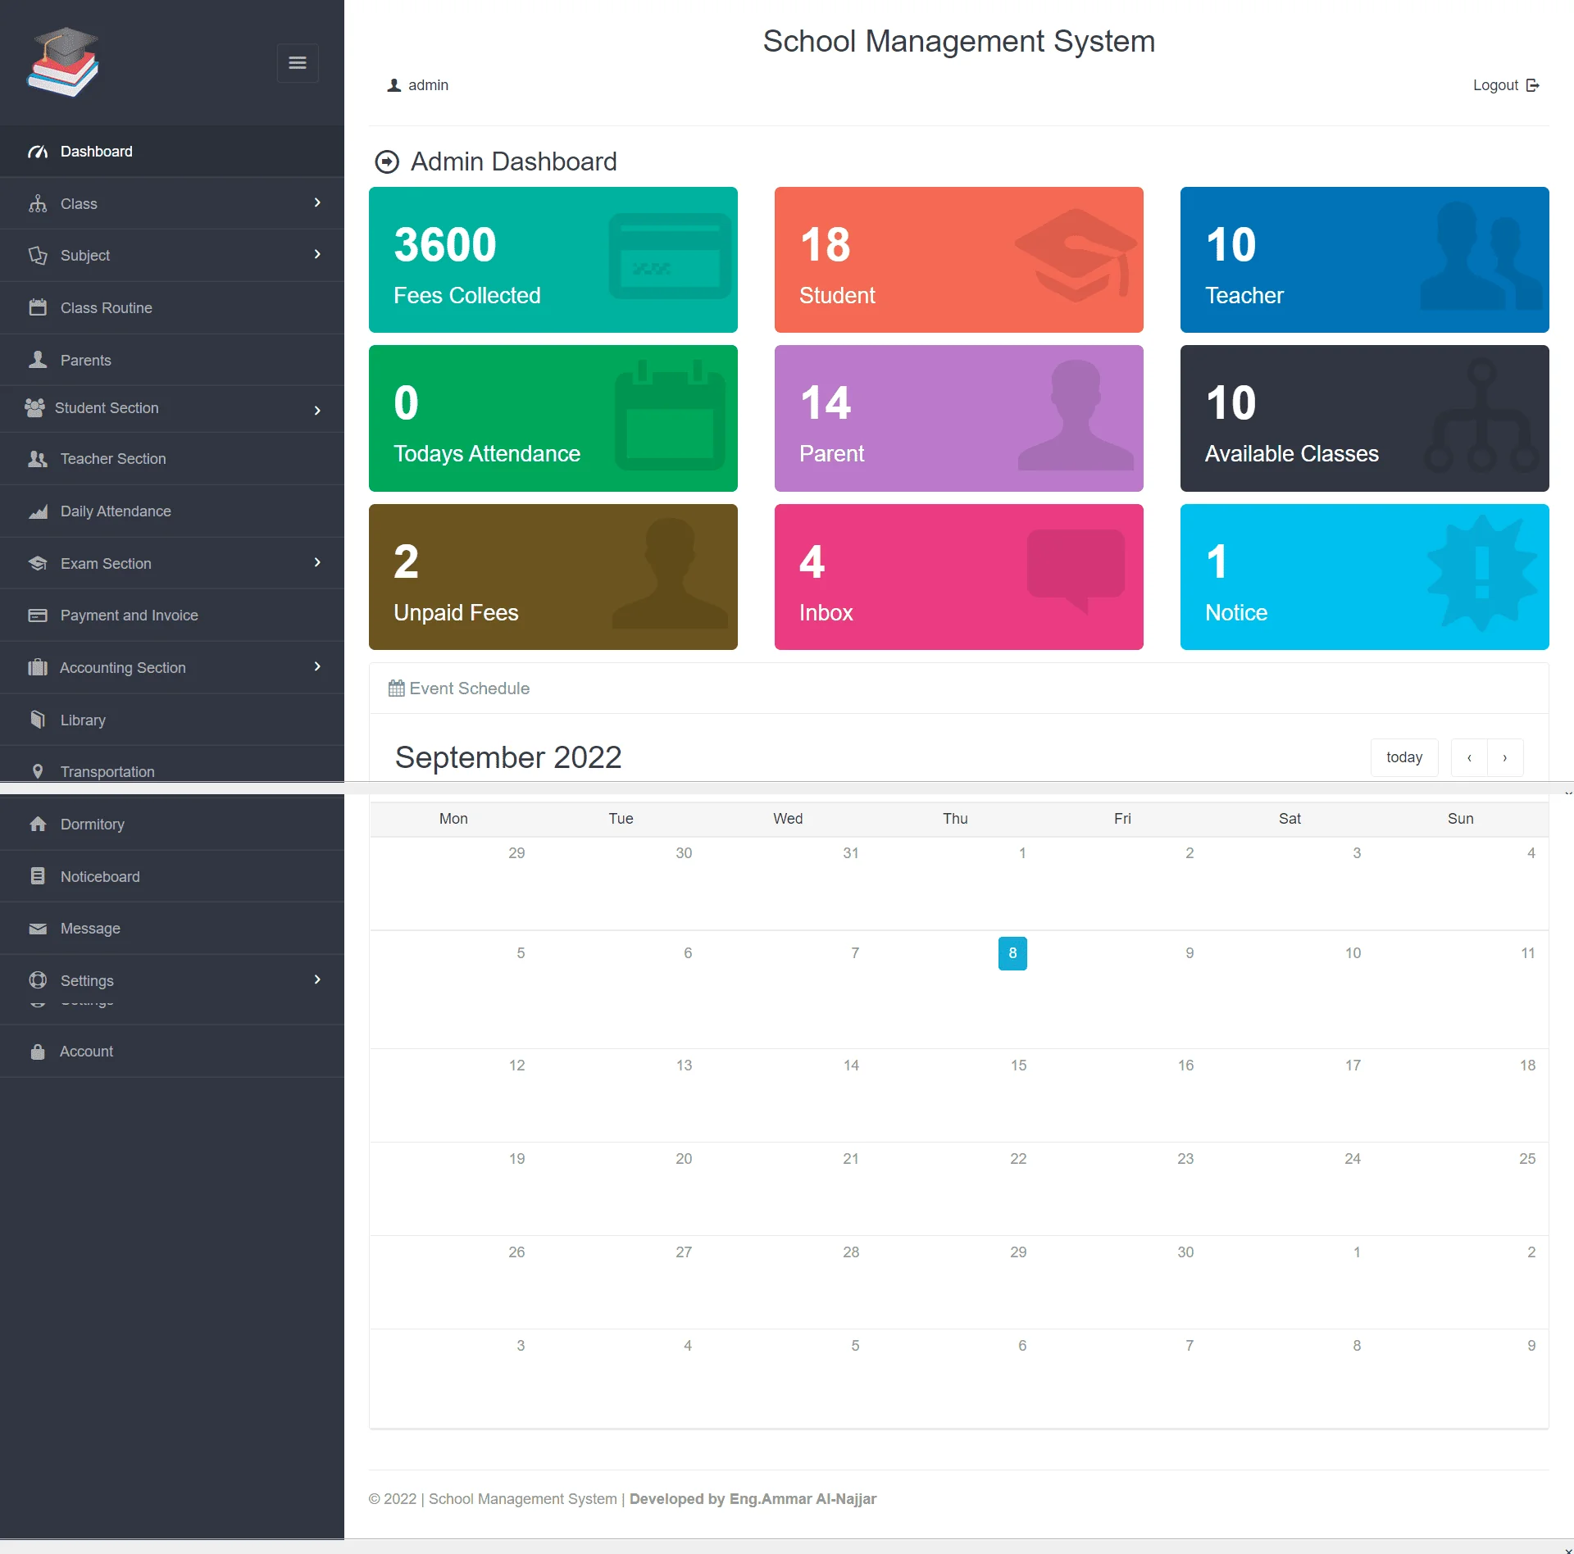Toggle the sidebar hamburger menu button

pos(298,63)
